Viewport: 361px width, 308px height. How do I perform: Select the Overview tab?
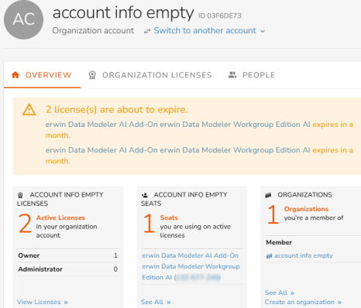coord(42,75)
